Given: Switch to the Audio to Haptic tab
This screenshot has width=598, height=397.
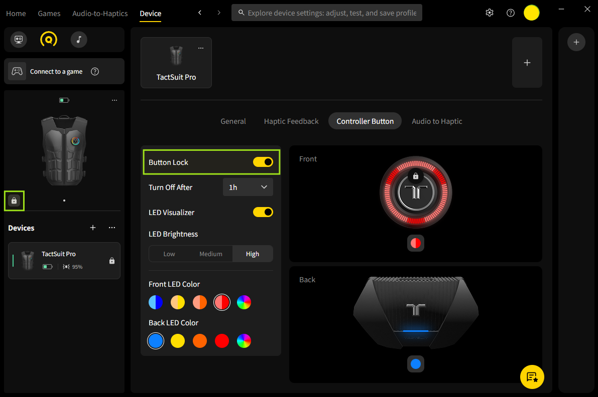Looking at the screenshot, I should point(437,121).
